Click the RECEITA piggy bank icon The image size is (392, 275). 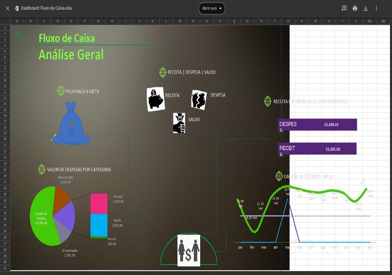pos(155,98)
